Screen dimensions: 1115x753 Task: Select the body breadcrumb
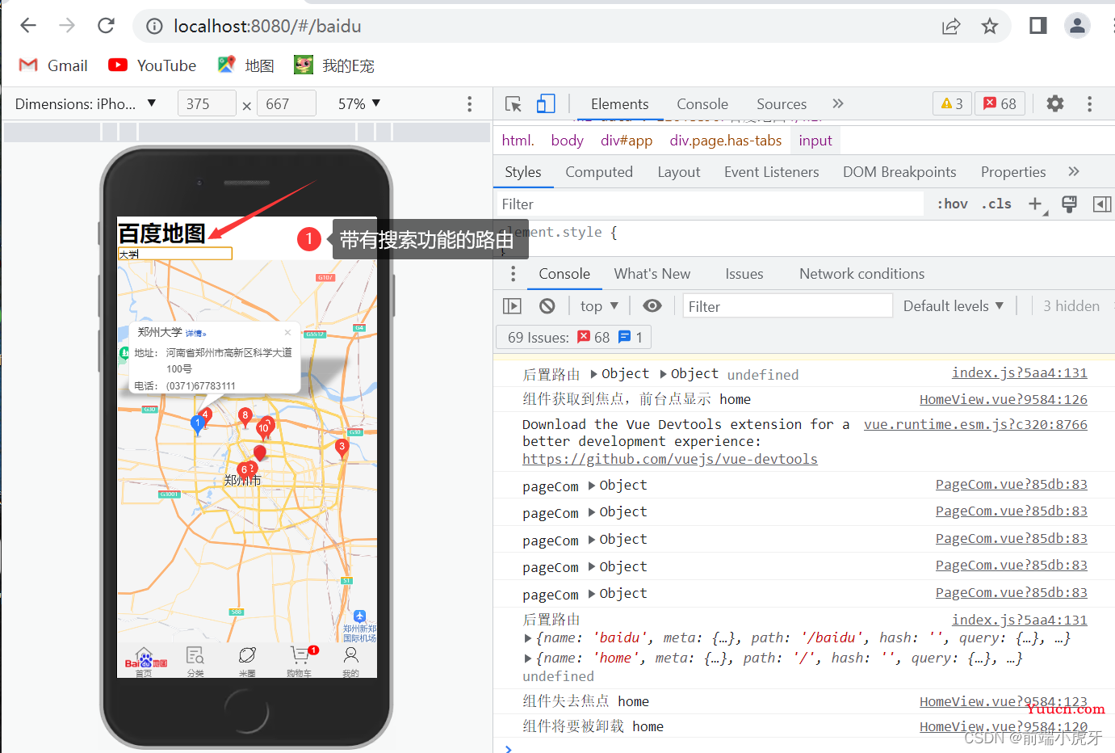tap(567, 141)
